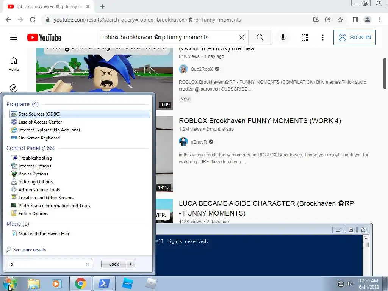The image size is (388, 291).
Task: Click YouTube page vertical scrollbar
Action: tap(385, 74)
